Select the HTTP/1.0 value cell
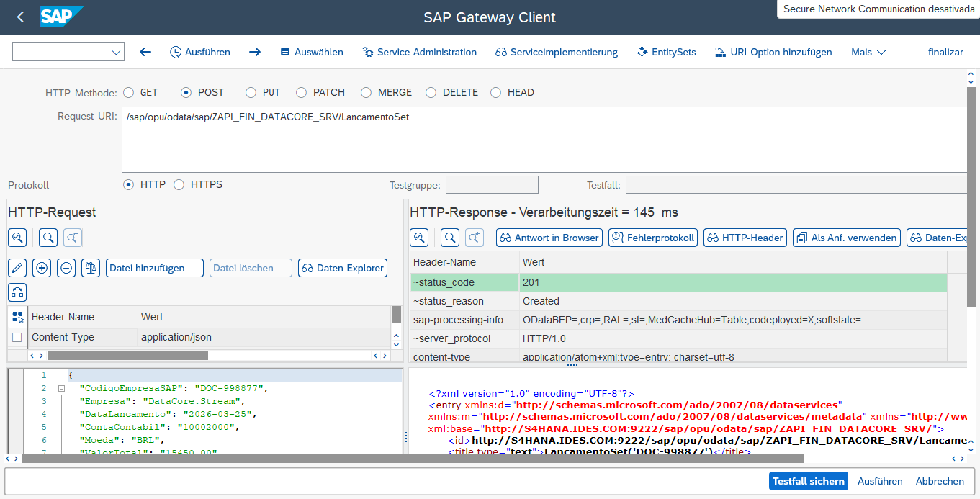Screen dimensions: 980x499 click(x=733, y=338)
